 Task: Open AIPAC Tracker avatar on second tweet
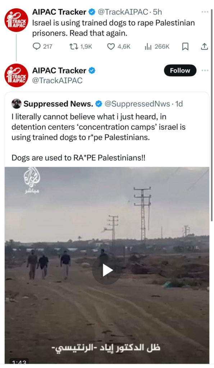16,75
